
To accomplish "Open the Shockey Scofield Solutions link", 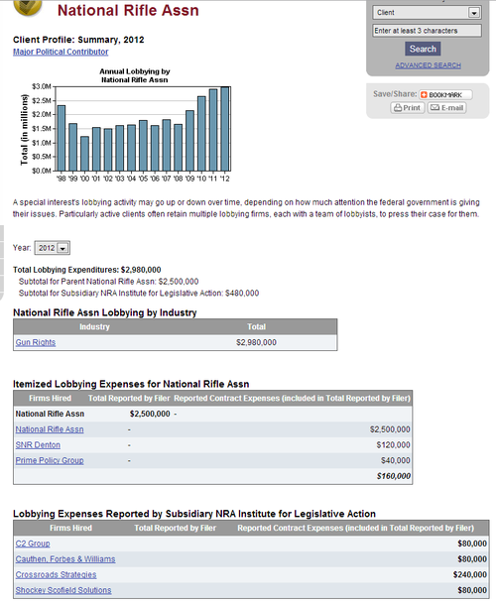I will click(x=63, y=590).
